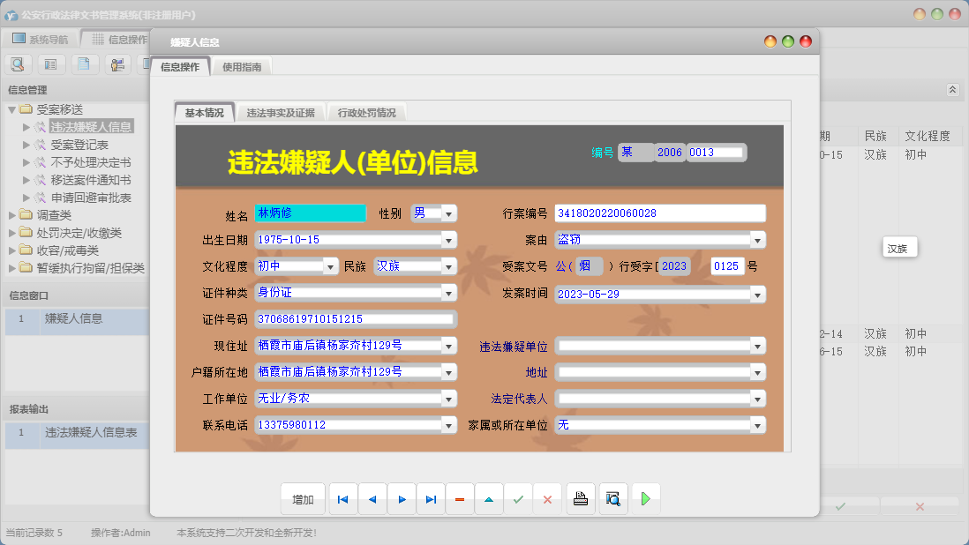Screen dimensions: 969x545
Task: Go to the previous record
Action: tap(372, 500)
